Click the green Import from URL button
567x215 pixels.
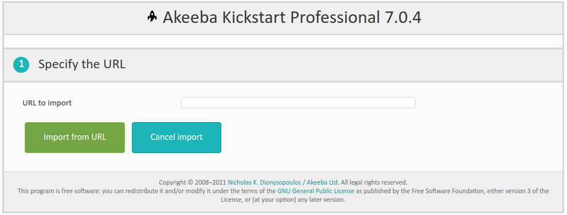(x=75, y=137)
